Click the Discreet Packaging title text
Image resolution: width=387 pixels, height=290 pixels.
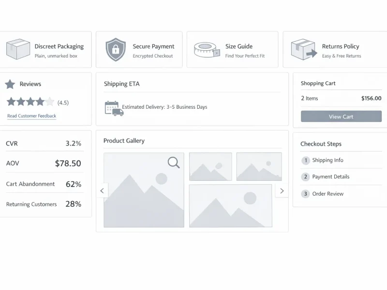coord(59,46)
